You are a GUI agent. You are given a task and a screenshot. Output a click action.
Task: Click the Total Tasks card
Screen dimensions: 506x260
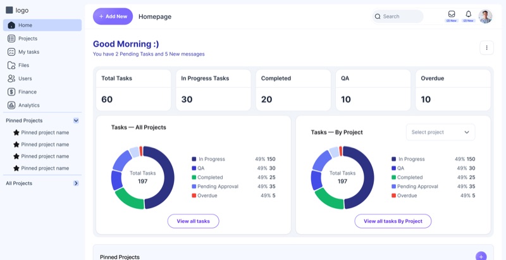pyautogui.click(x=133, y=90)
